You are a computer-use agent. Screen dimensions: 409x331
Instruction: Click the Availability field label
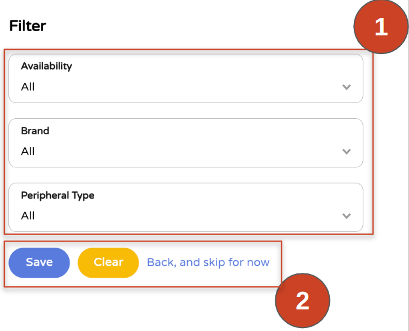pyautogui.click(x=46, y=66)
